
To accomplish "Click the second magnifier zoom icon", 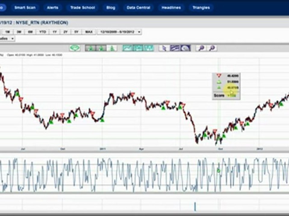I will (x=212, y=48).
